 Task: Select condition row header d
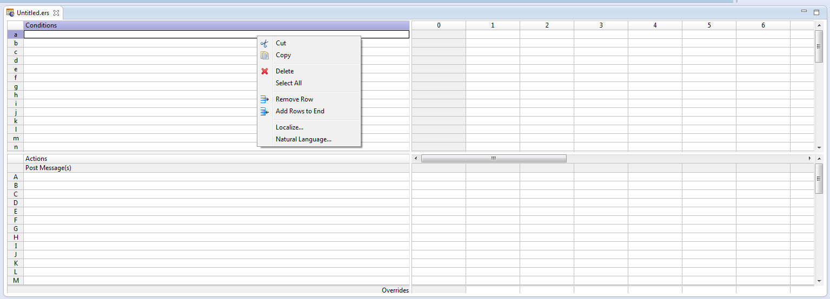16,60
